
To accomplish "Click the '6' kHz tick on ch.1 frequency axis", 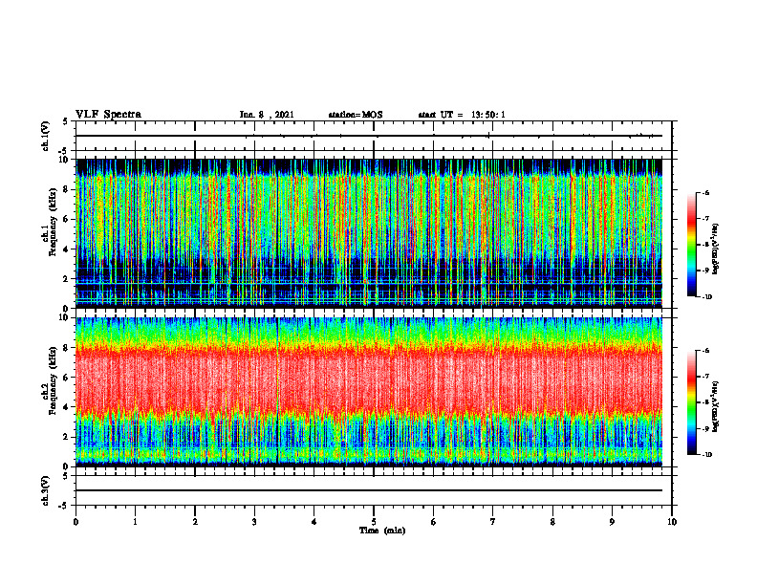I will click(x=68, y=219).
